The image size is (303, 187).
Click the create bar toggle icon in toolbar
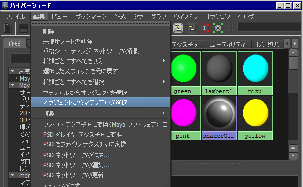[x=8, y=28]
